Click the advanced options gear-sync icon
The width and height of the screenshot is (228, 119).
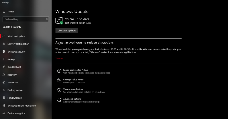(x=59, y=100)
